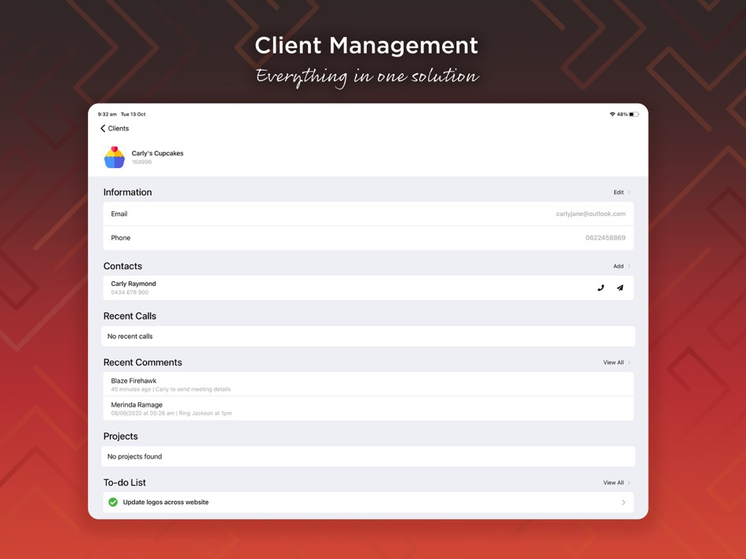Select the phone number 0622458869
Image resolution: width=746 pixels, height=559 pixels.
coord(605,237)
